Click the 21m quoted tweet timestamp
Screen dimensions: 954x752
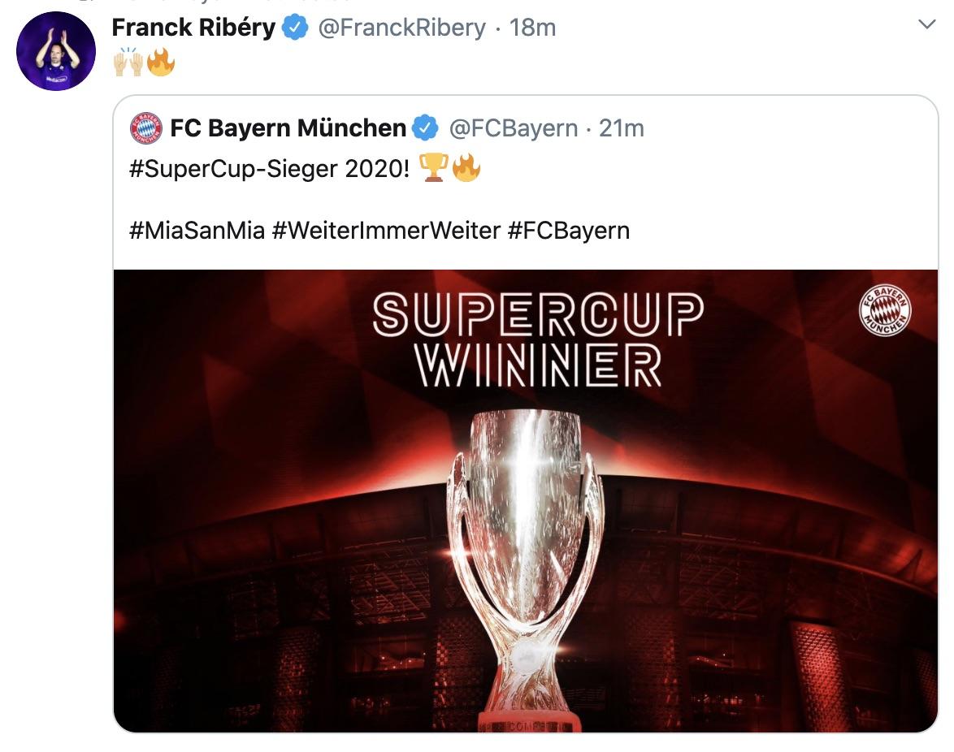(622, 128)
